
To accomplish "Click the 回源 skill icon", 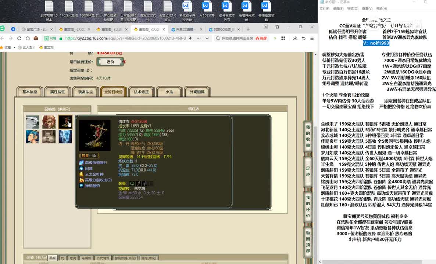I will [x=81, y=168].
